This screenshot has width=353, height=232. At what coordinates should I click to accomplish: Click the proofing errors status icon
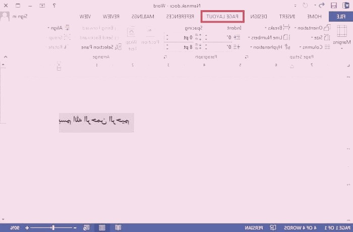pyautogui.click(x=273, y=228)
